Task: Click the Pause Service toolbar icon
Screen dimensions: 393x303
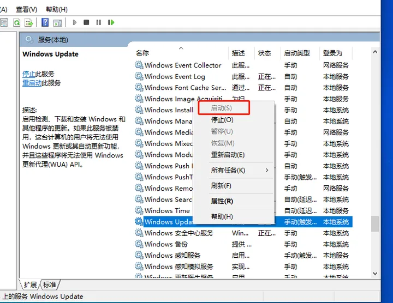Action: 98,22
